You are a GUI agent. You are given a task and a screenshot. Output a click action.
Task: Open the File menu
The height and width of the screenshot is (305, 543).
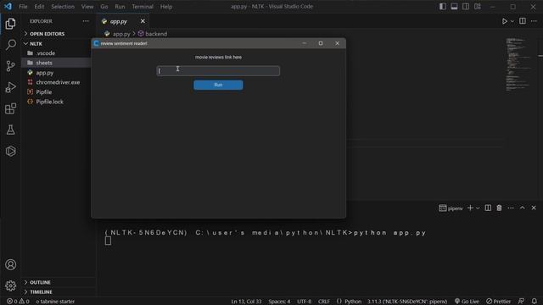(23, 7)
